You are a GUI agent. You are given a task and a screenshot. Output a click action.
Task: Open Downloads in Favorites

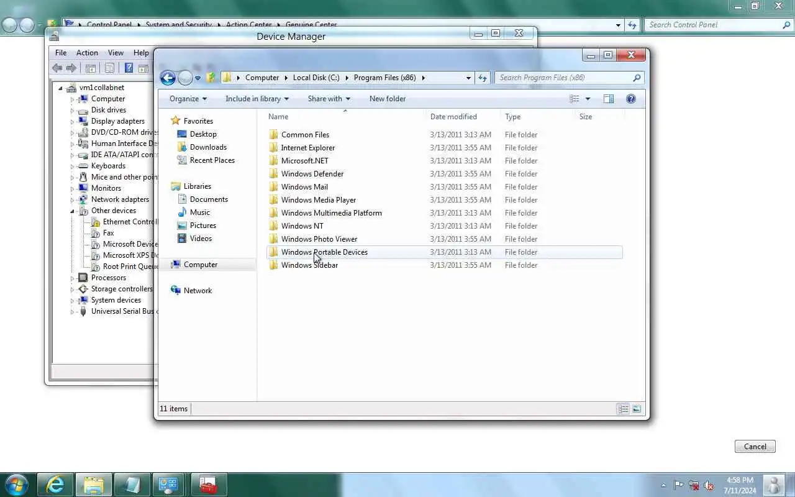coord(208,147)
